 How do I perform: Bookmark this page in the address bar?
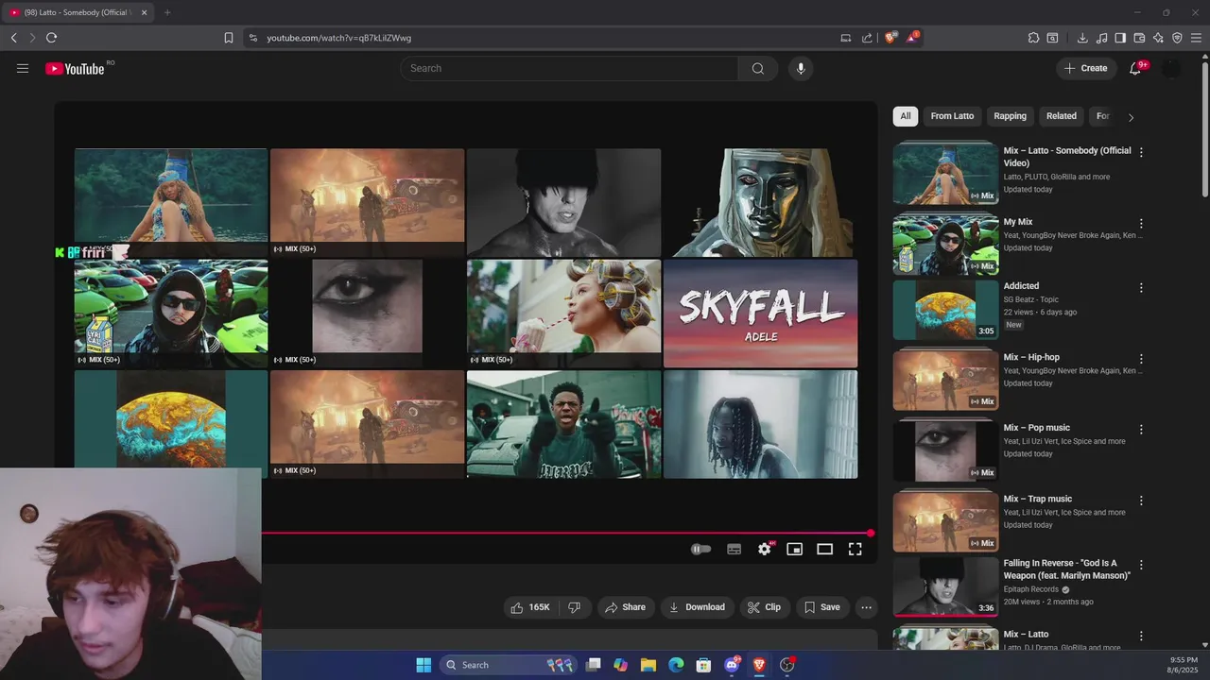[x=228, y=38]
